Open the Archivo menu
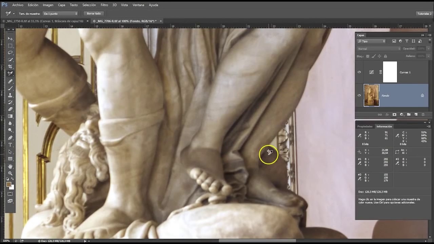This screenshot has height=244, width=434. pos(18,5)
